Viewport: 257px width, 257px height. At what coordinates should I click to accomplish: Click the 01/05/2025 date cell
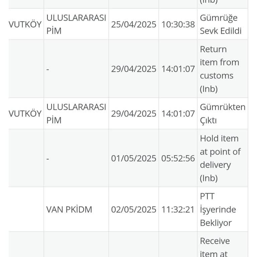click(x=134, y=158)
